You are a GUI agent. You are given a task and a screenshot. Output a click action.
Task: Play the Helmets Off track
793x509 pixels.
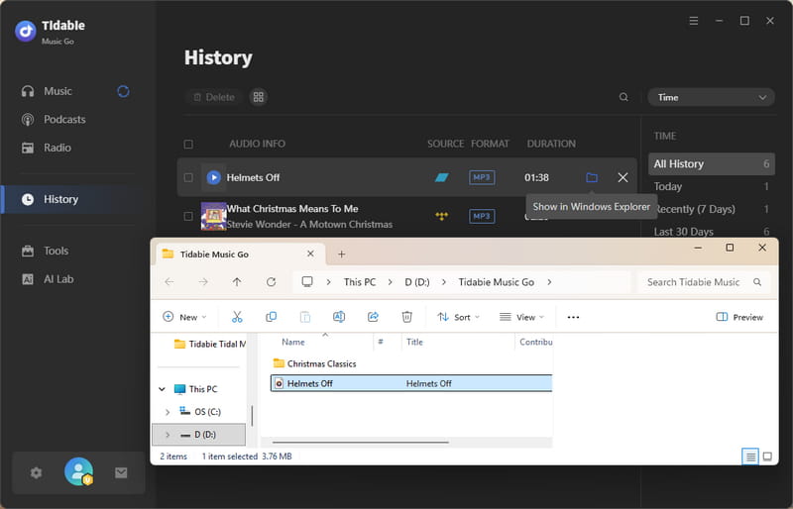point(214,177)
